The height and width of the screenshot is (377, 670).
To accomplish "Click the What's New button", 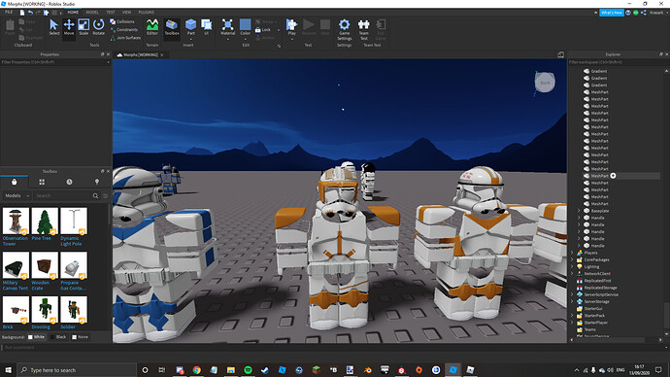I will [x=612, y=13].
